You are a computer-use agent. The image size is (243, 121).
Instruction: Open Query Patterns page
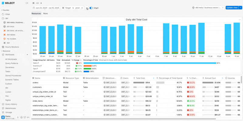(12, 63)
